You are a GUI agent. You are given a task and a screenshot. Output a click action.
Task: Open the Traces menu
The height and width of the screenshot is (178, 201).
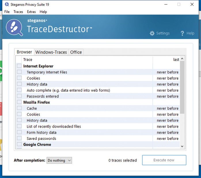[x=18, y=12]
